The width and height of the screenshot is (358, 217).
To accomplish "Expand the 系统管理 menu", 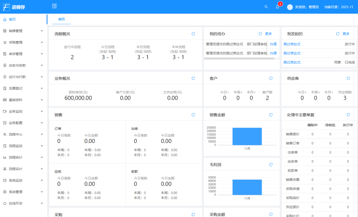I will [23, 192].
